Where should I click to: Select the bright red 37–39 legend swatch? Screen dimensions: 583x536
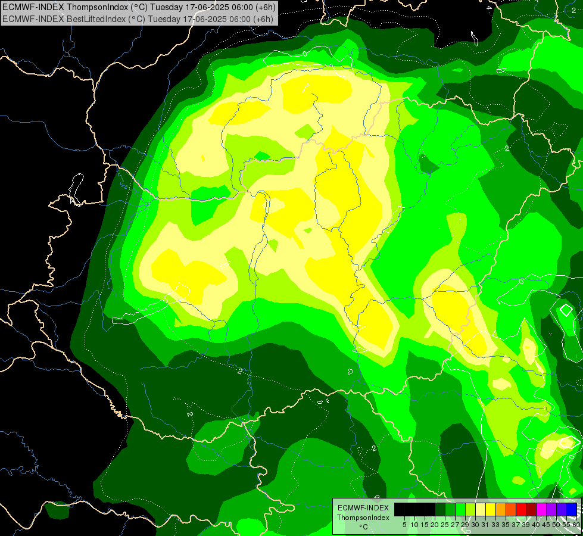[x=521, y=509]
